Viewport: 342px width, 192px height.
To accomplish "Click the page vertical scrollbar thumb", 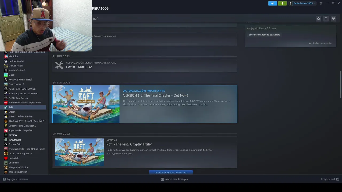I will pyautogui.click(x=341, y=85).
